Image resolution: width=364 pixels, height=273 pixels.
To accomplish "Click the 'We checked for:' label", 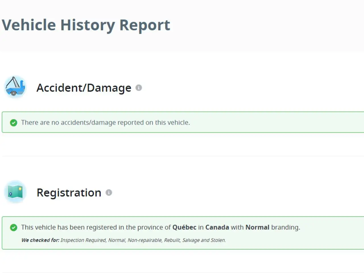I will (40, 240).
